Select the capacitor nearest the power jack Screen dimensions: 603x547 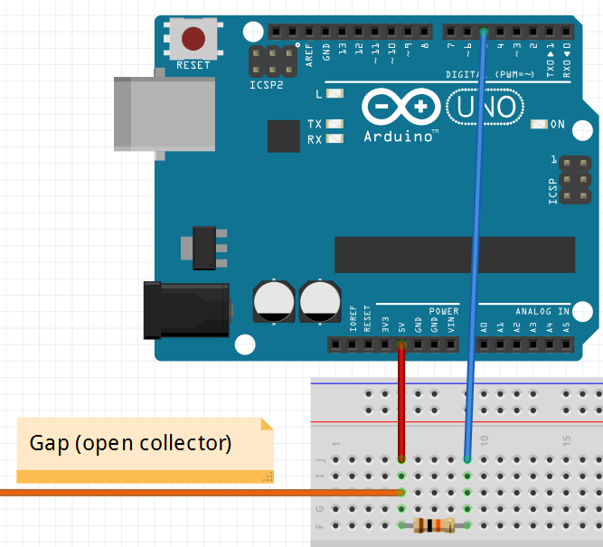(274, 302)
